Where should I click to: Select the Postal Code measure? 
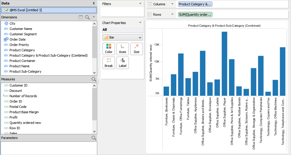[18, 107]
